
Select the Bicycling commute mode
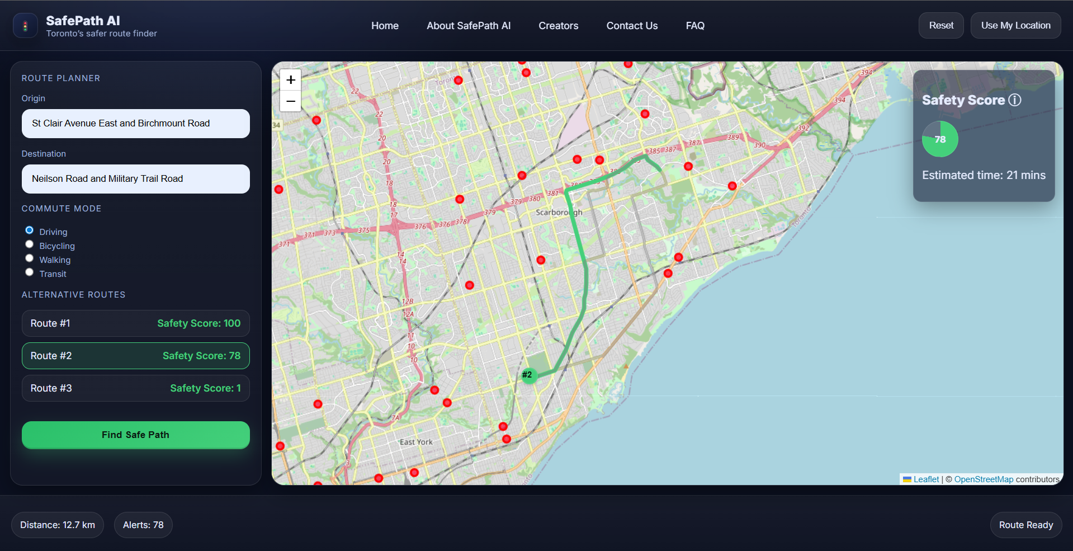click(30, 244)
